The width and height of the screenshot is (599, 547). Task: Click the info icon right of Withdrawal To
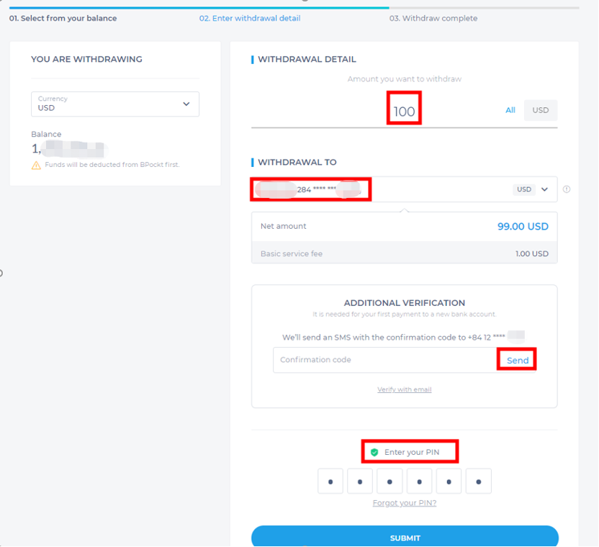[x=567, y=189]
